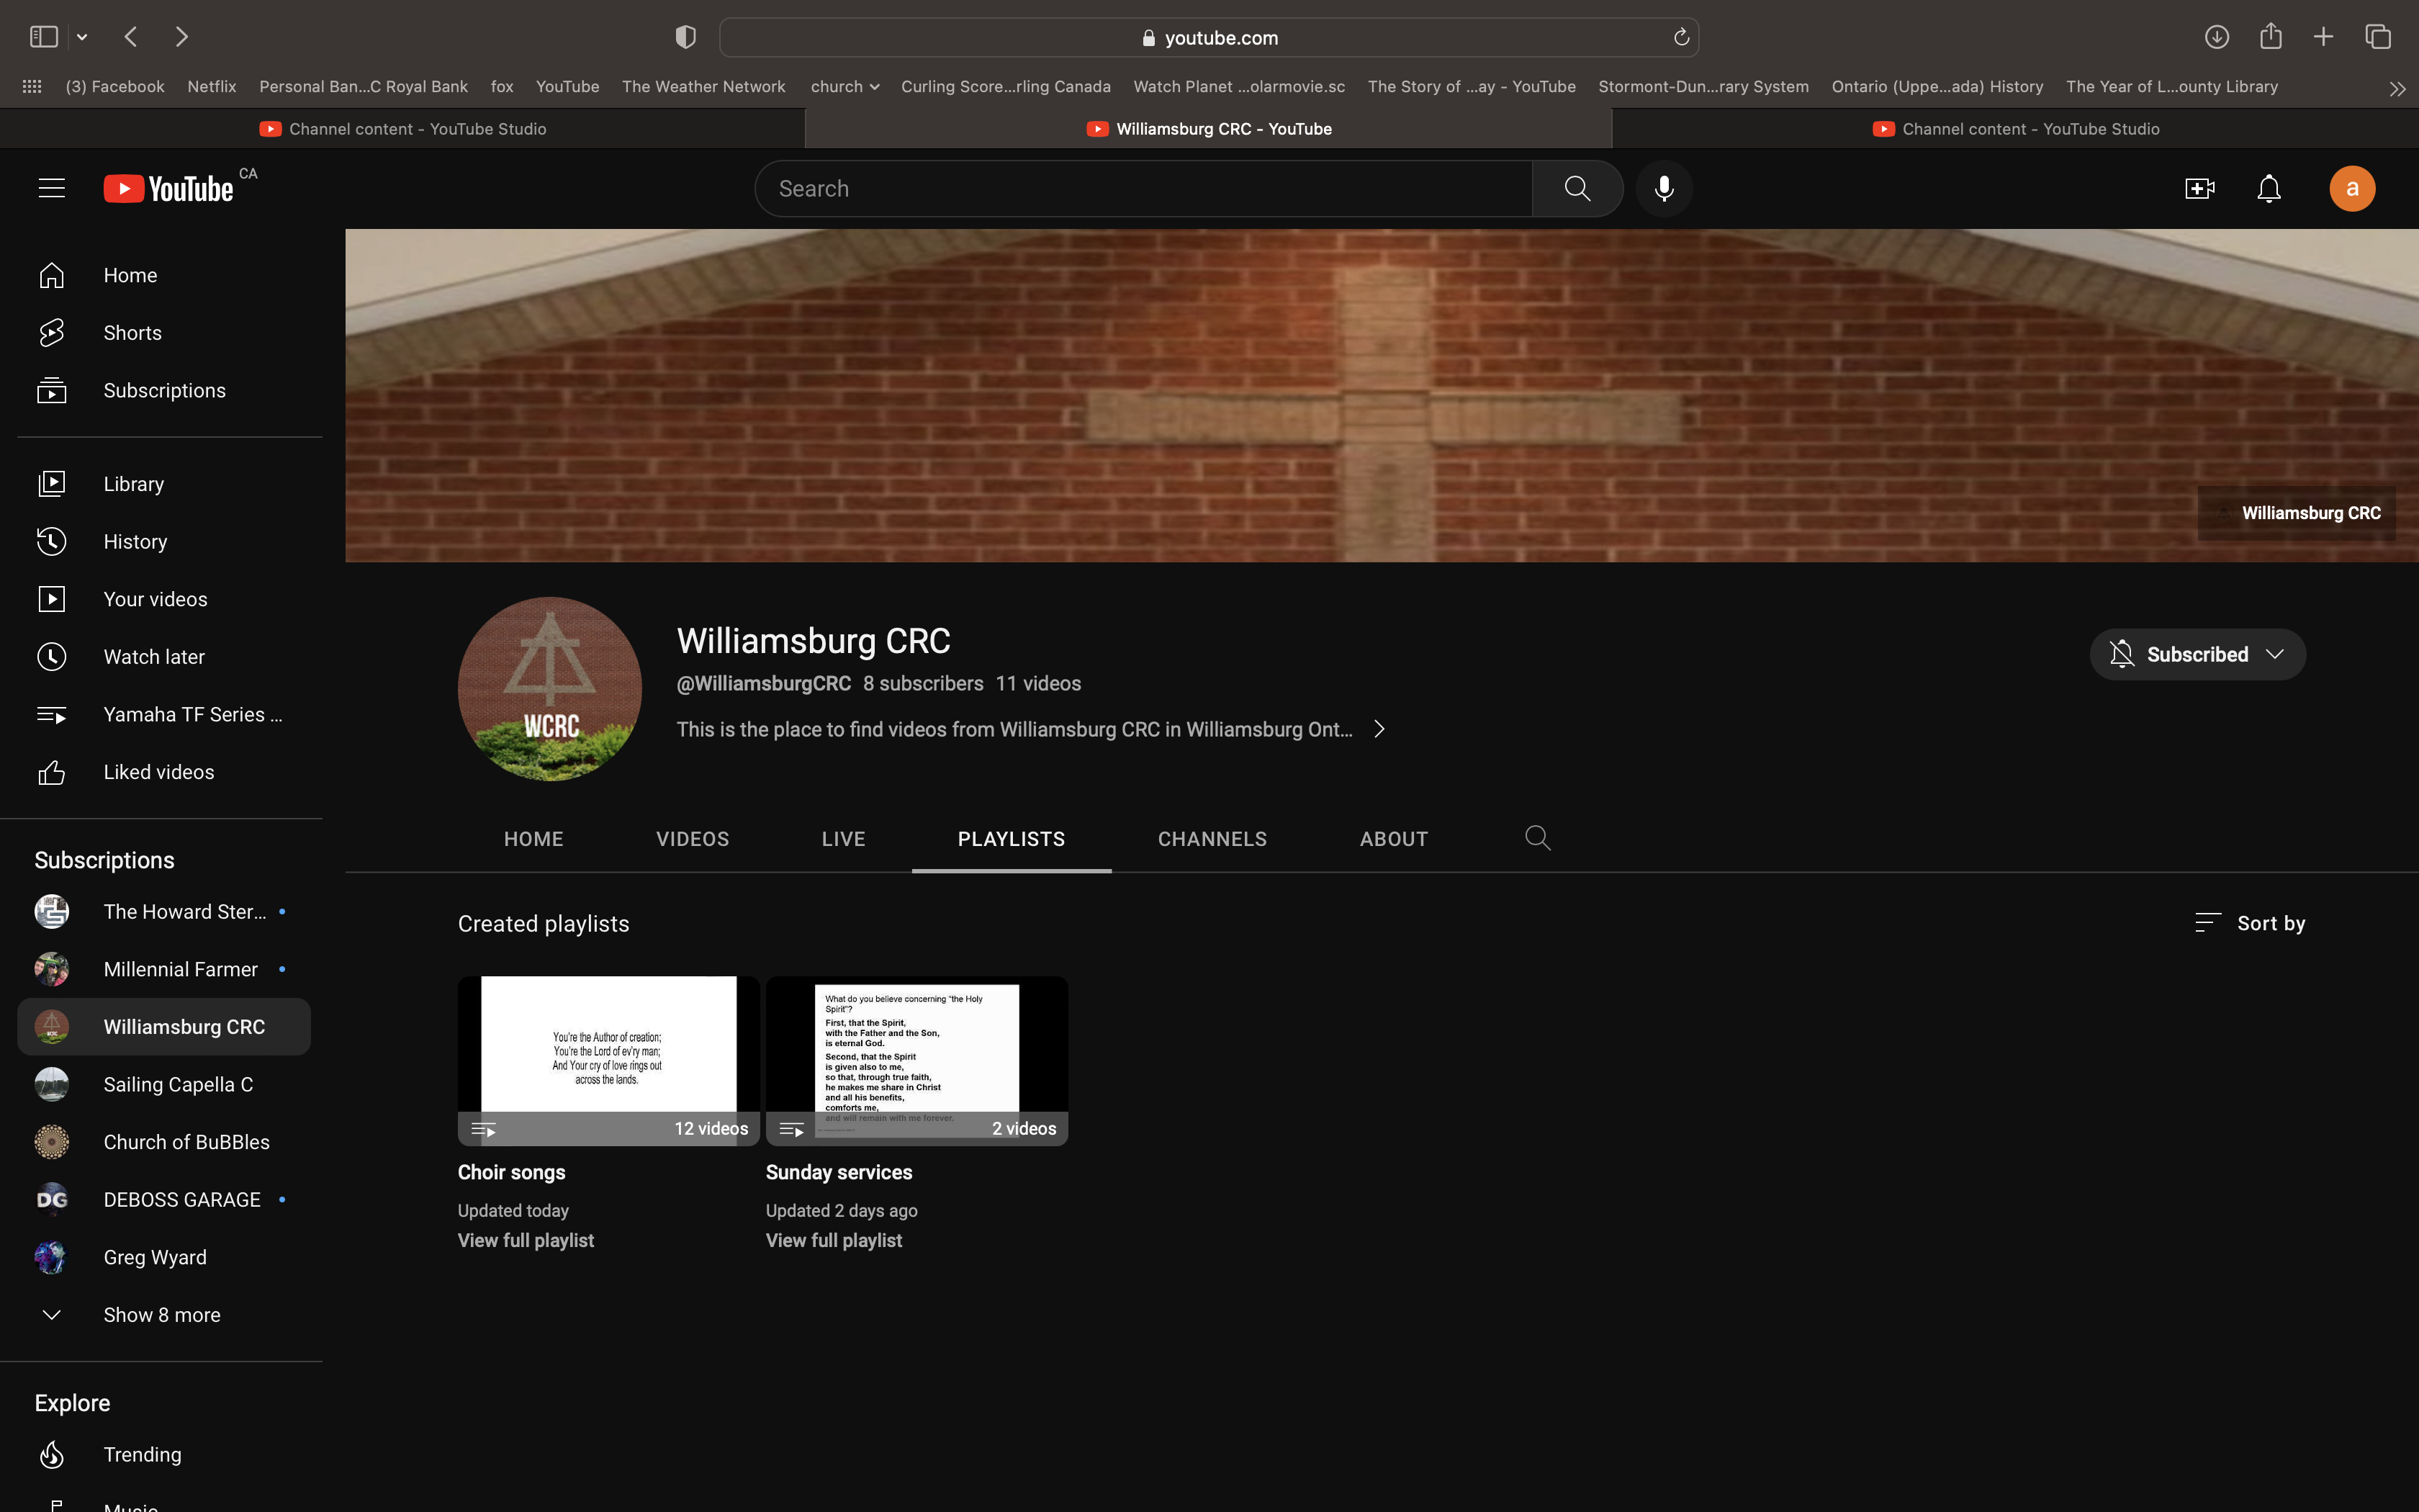Select the PLAYLISTS tab
Image resolution: width=2419 pixels, height=1512 pixels.
click(x=1012, y=839)
